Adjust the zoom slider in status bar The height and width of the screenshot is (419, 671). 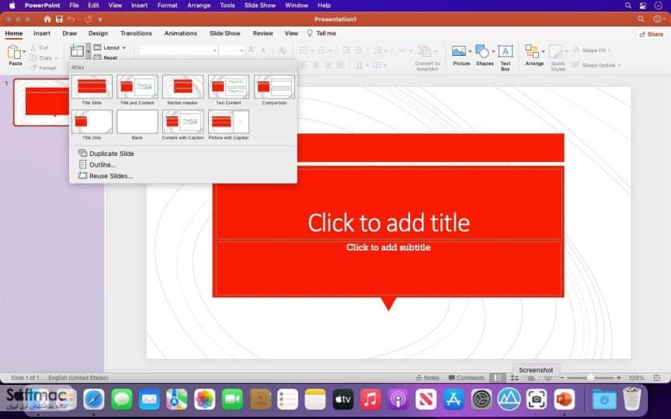590,378
